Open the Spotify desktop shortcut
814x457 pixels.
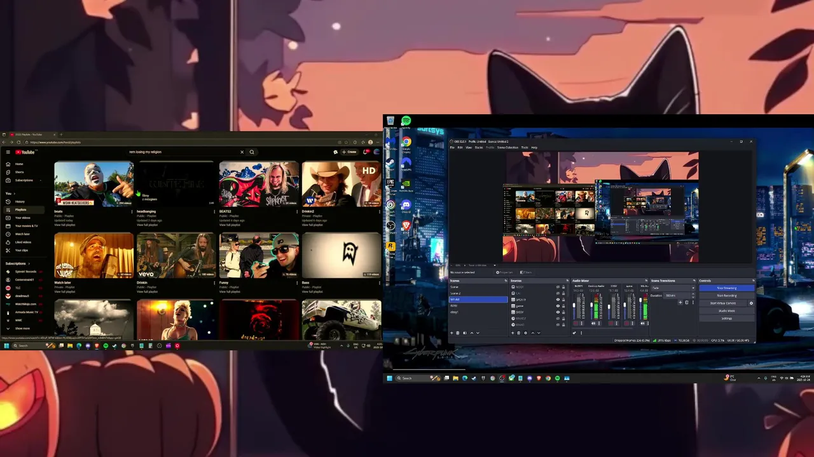[x=406, y=122]
